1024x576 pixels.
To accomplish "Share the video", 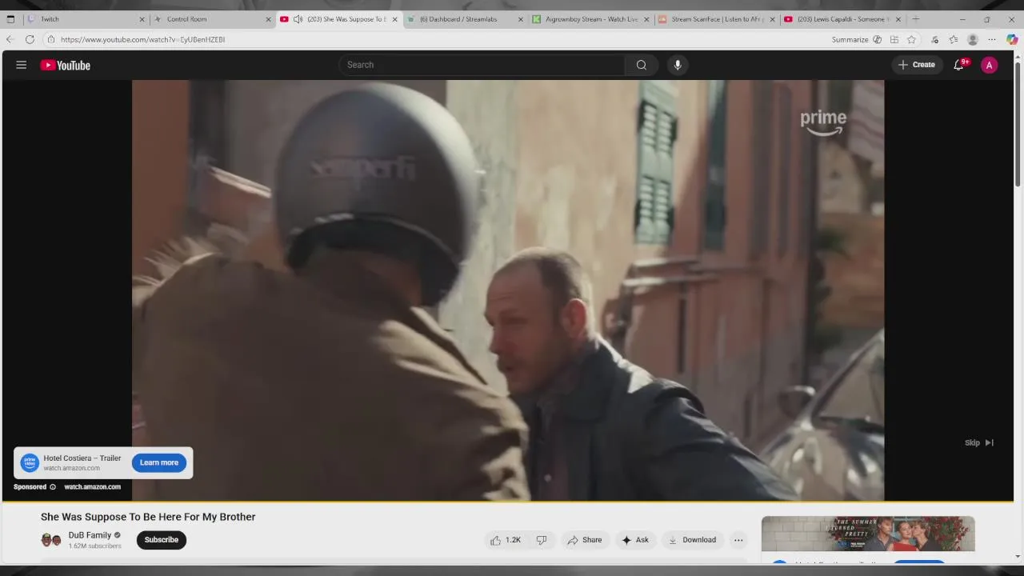I will click(585, 540).
